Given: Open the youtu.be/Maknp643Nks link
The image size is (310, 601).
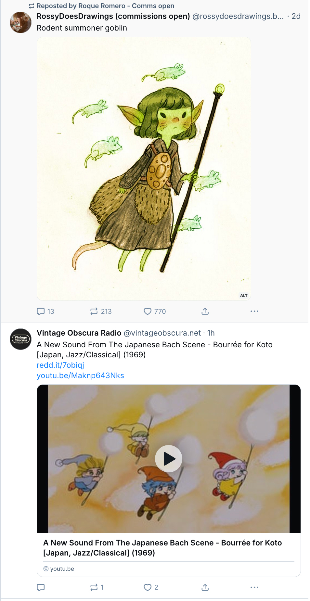Looking at the screenshot, I should click(80, 376).
